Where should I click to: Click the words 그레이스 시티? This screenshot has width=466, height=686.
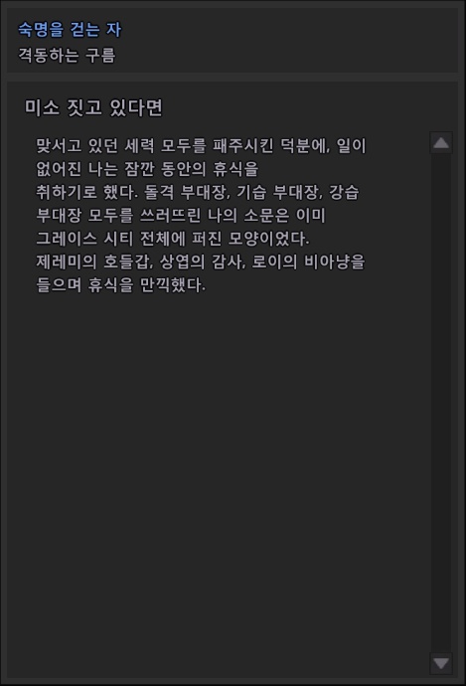(x=83, y=239)
